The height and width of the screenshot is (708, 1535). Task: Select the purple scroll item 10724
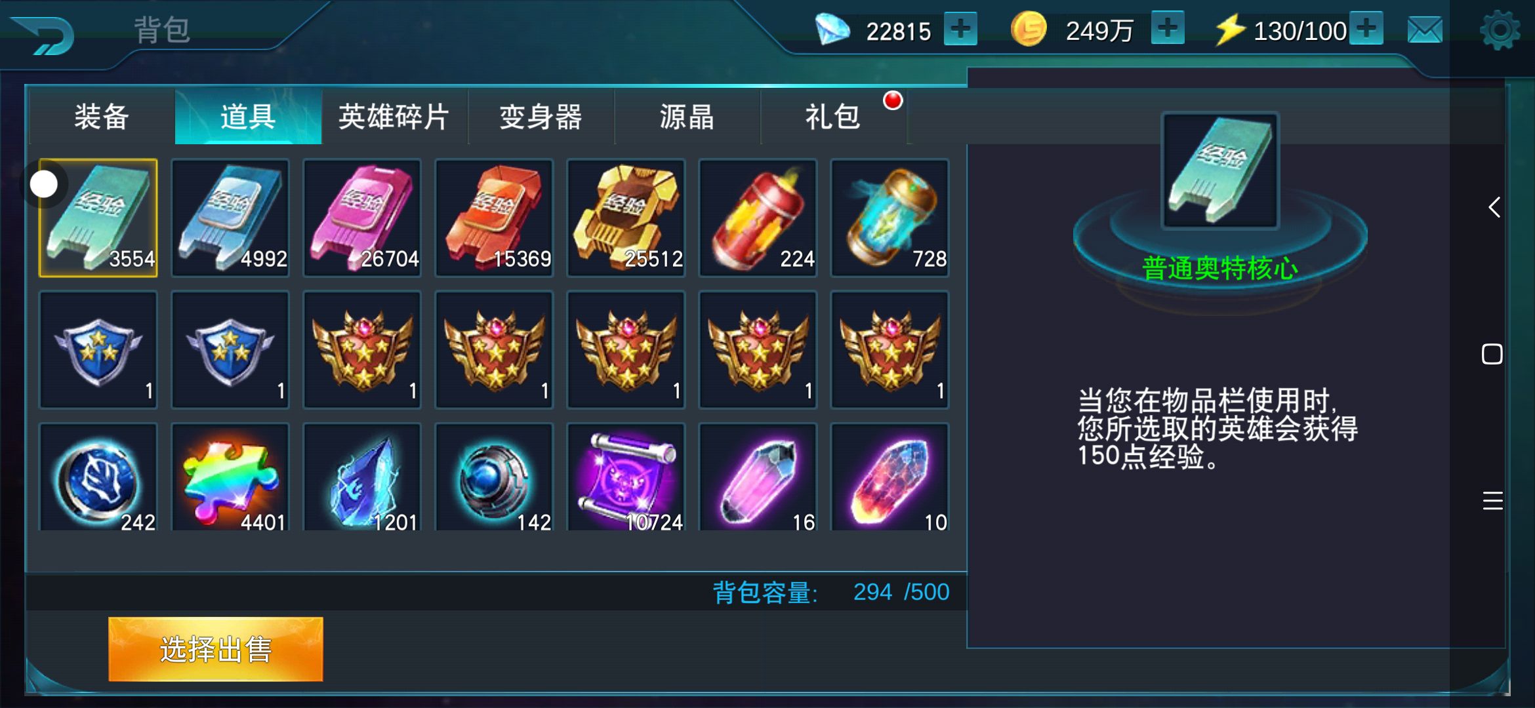point(626,477)
